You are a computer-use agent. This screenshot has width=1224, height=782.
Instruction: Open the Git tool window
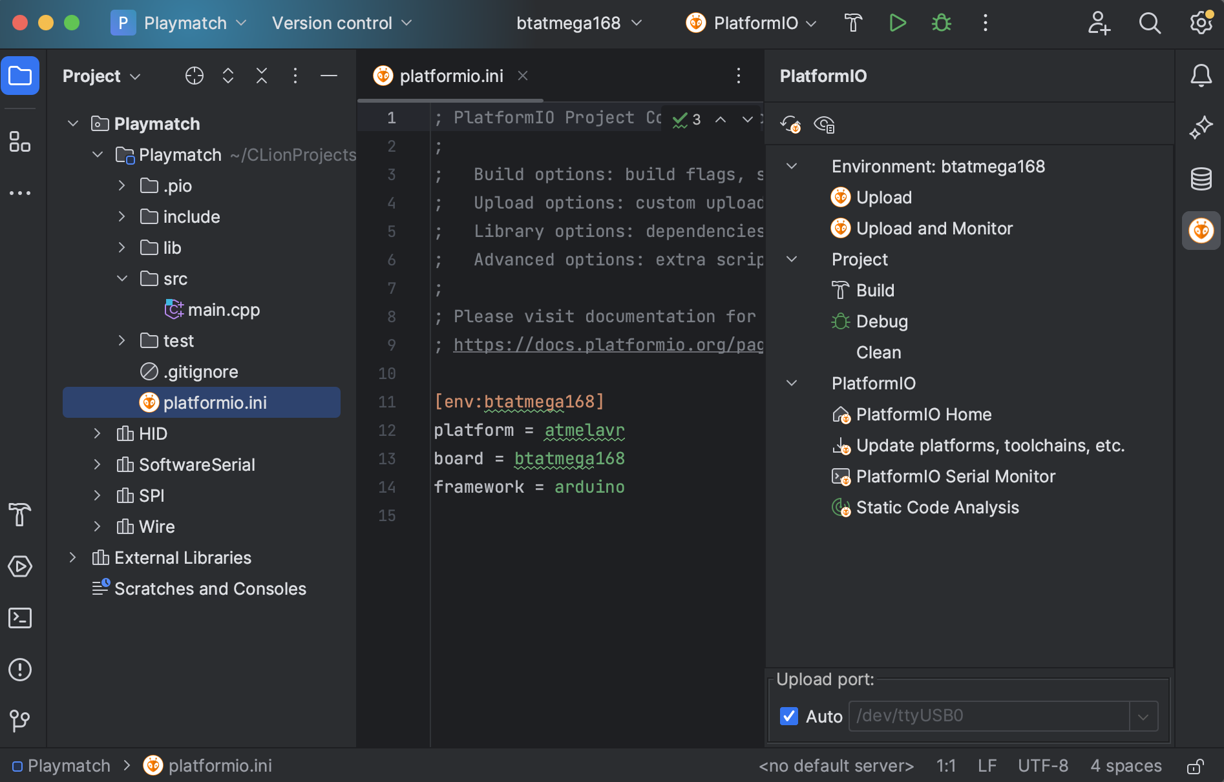[20, 721]
